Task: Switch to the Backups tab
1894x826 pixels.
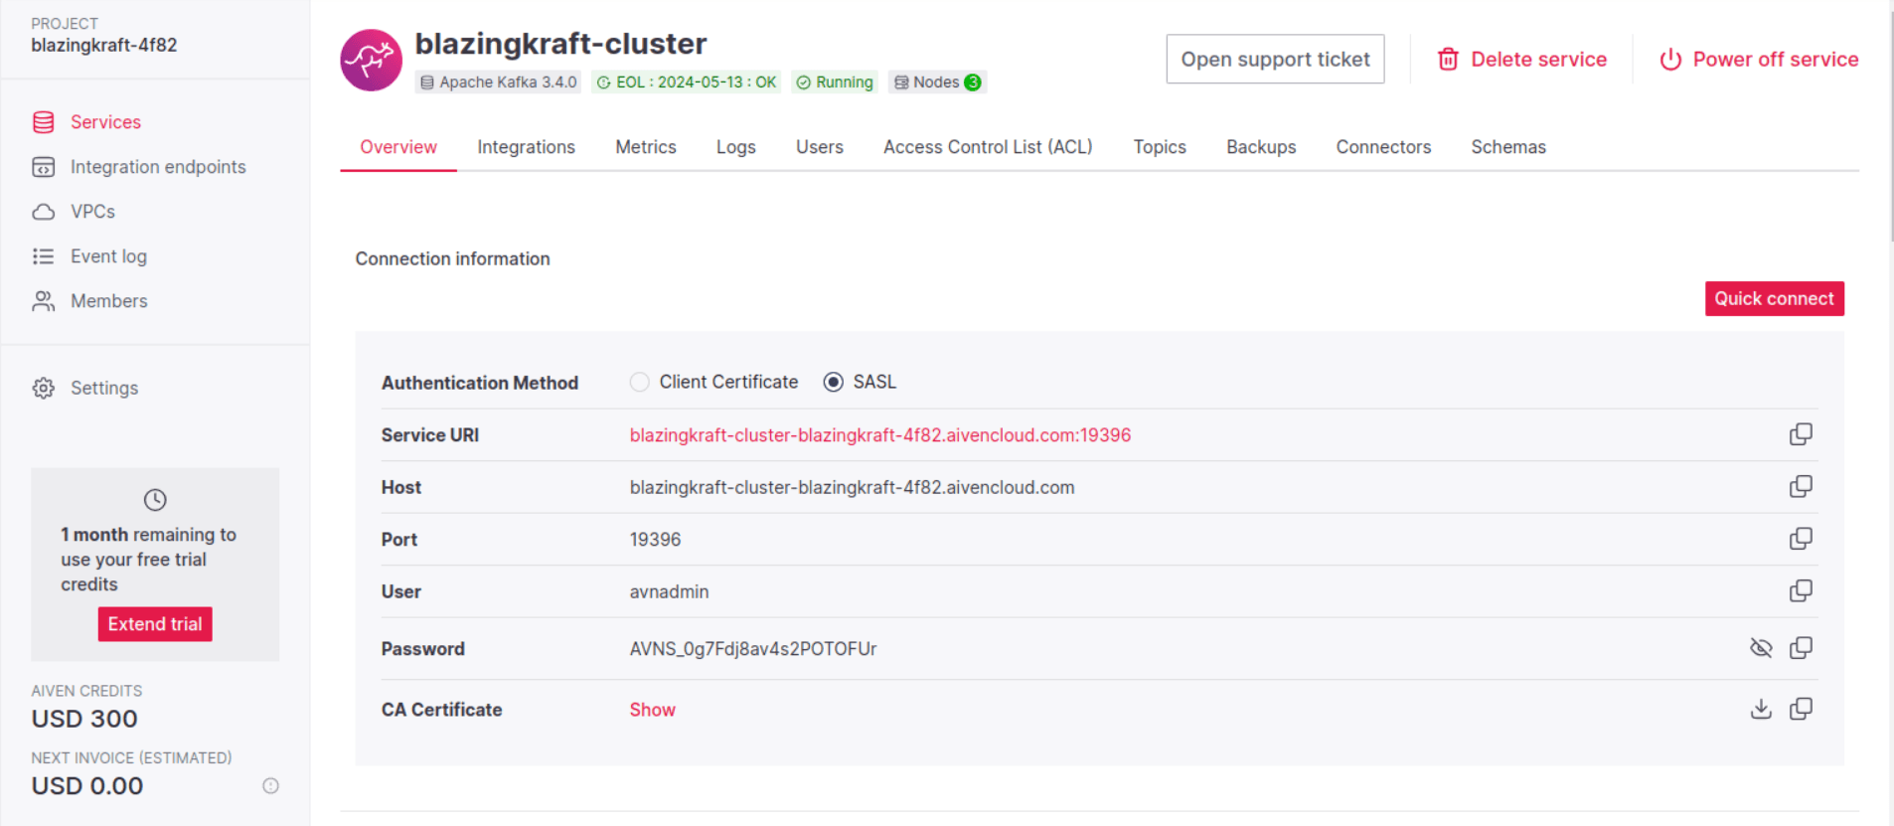Action: pyautogui.click(x=1261, y=147)
